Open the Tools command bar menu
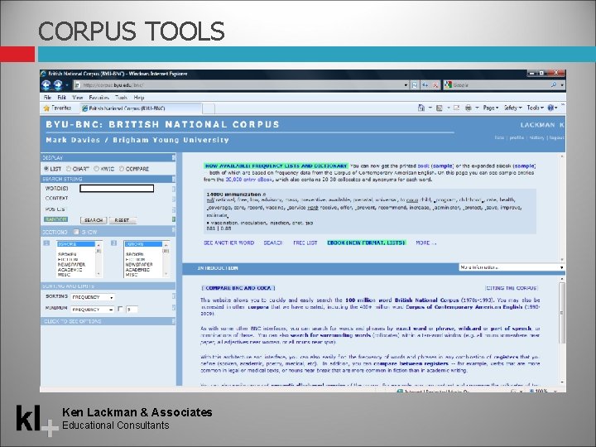 (535, 108)
